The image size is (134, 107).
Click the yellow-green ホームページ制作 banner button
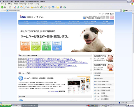tap(36, 46)
